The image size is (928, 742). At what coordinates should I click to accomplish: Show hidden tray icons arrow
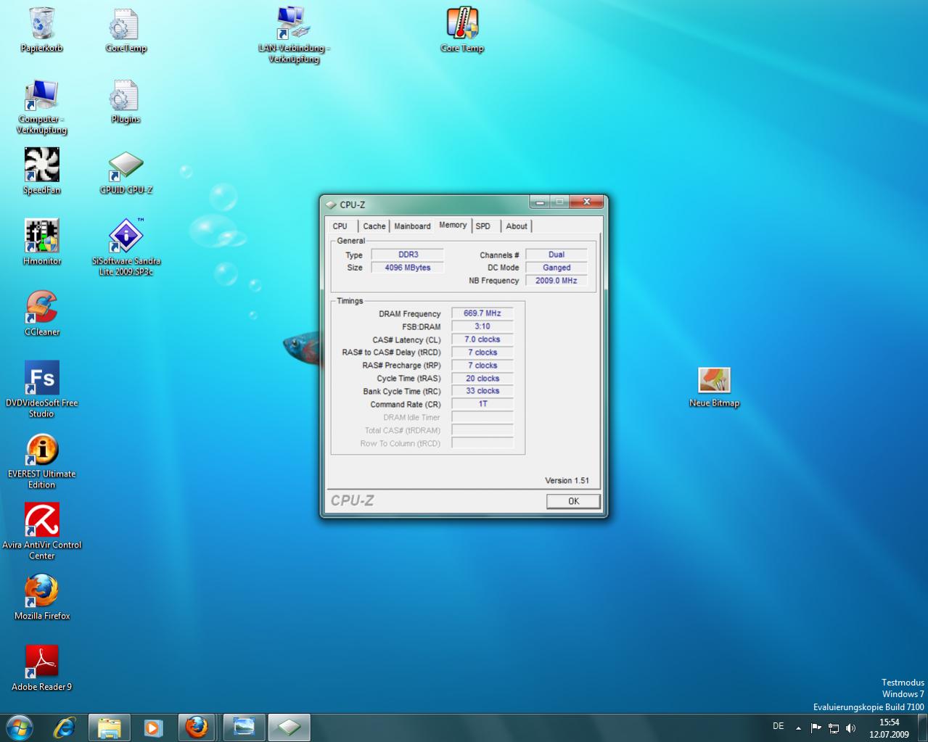pyautogui.click(x=798, y=728)
